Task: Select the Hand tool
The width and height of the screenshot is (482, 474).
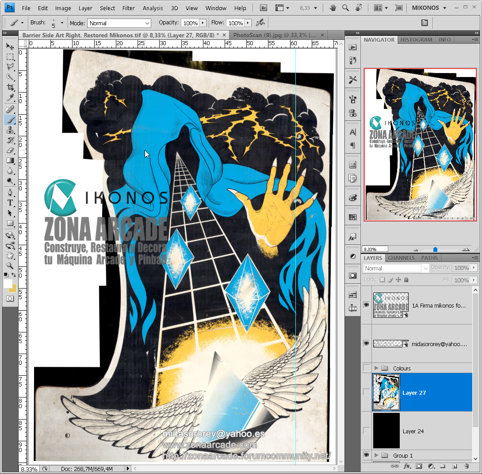Action: tap(10, 255)
